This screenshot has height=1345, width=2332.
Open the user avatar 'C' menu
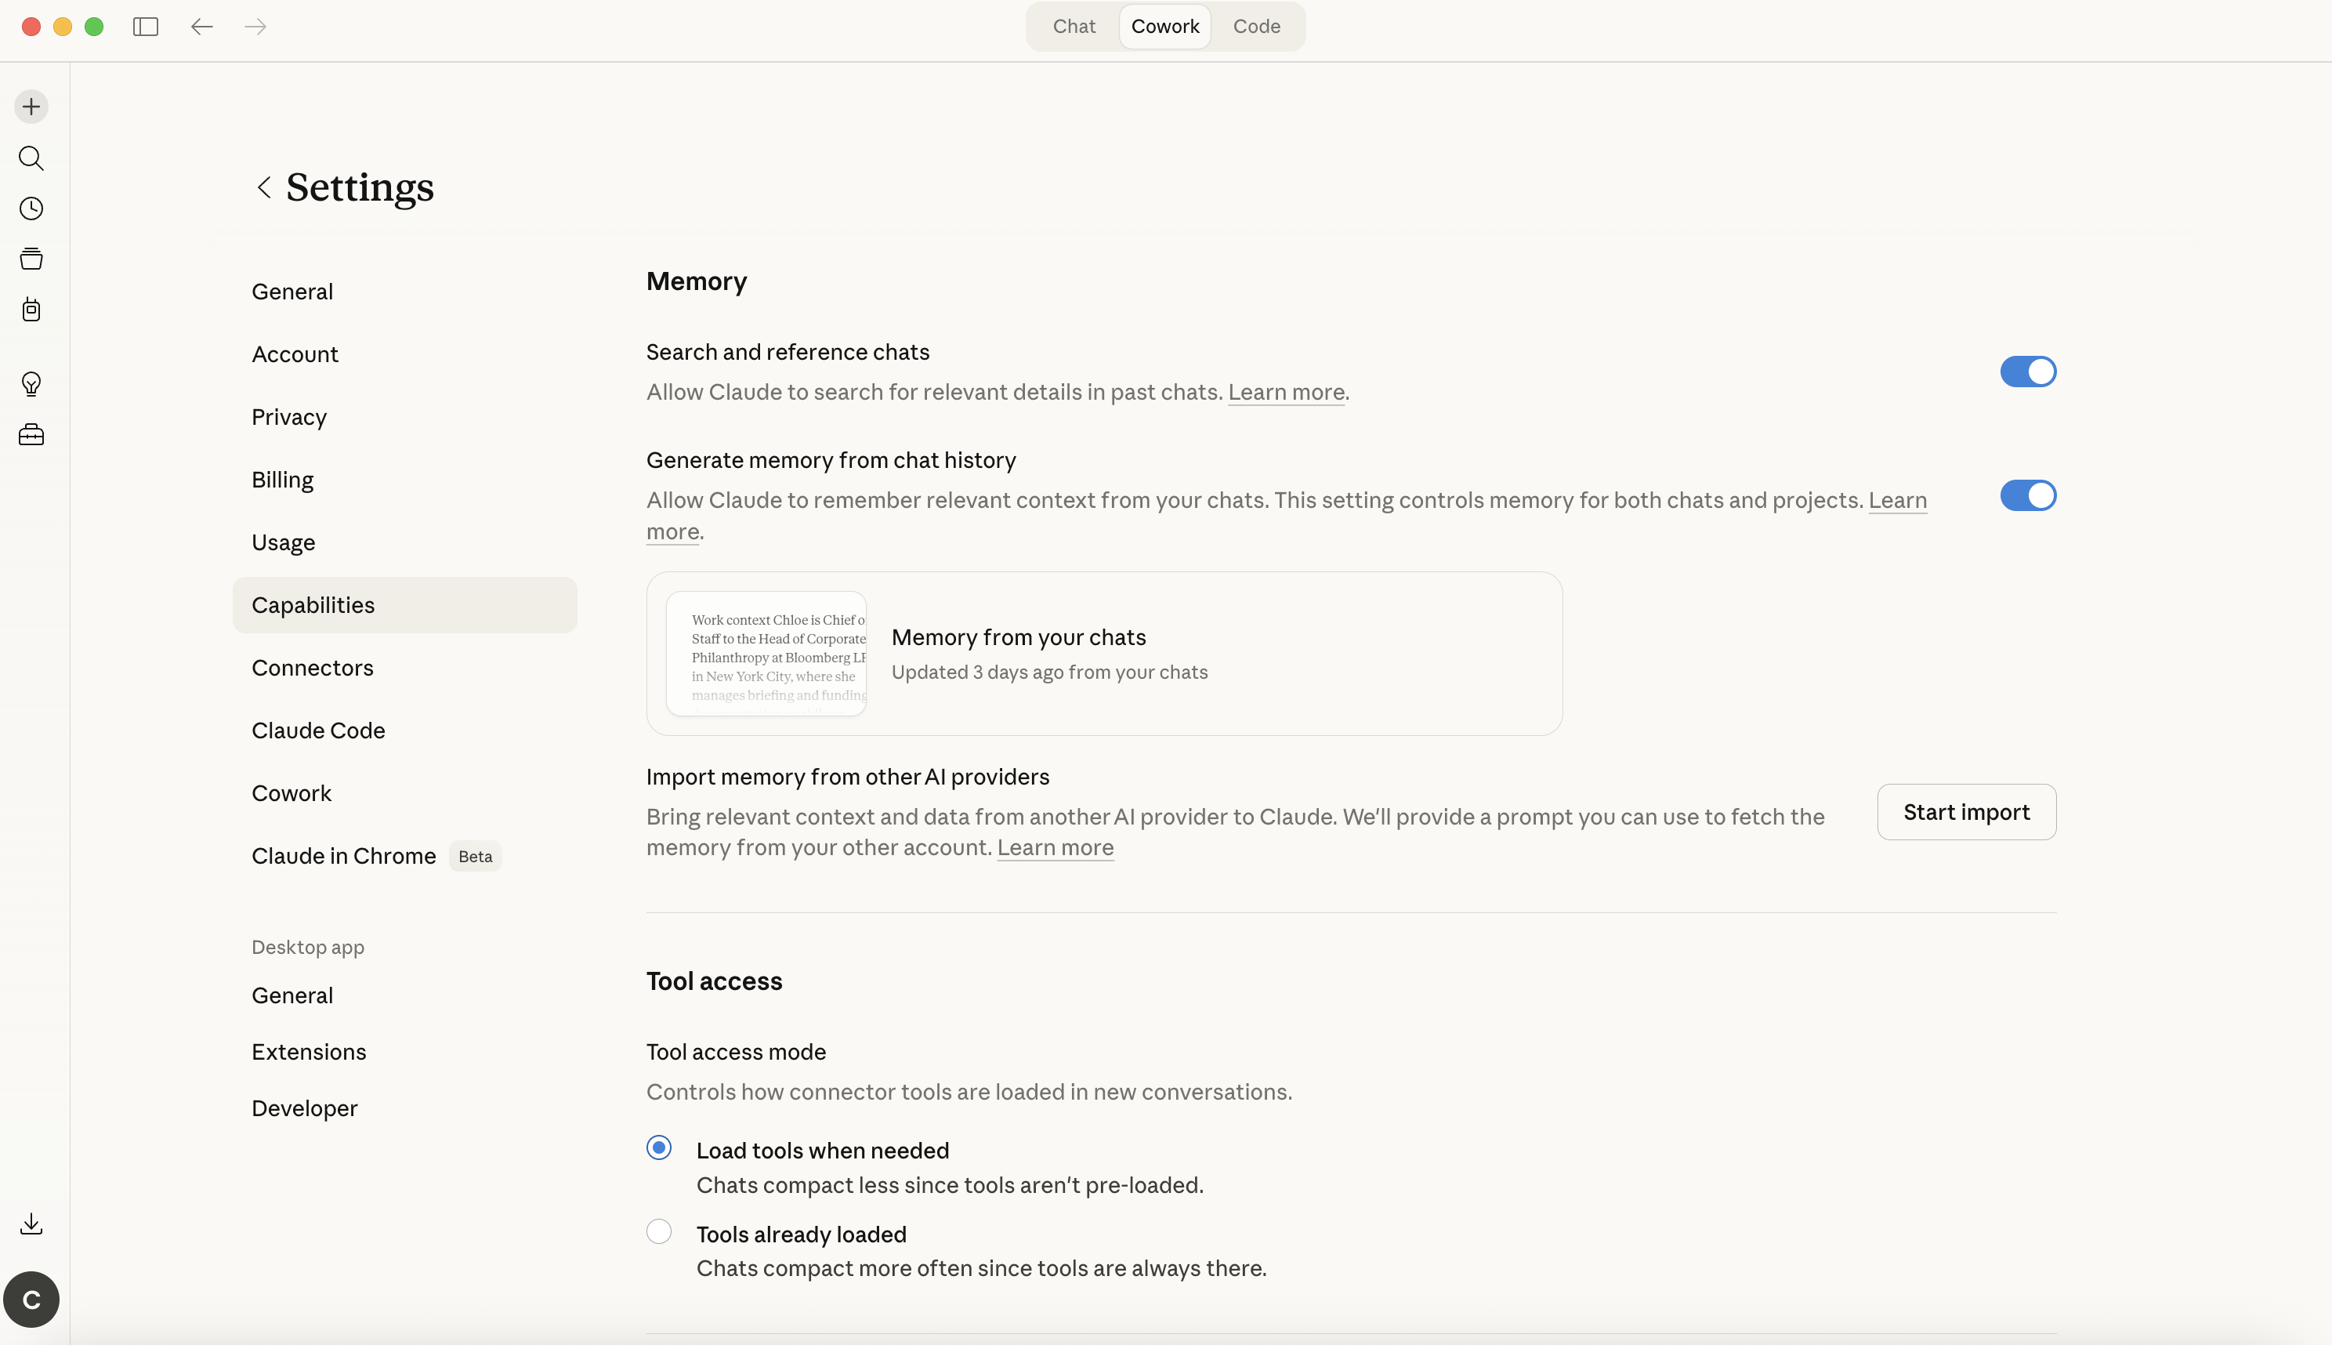tap(31, 1300)
